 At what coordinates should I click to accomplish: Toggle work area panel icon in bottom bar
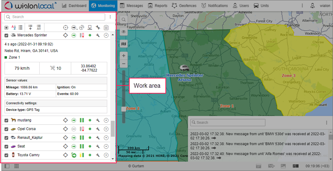click(7, 166)
